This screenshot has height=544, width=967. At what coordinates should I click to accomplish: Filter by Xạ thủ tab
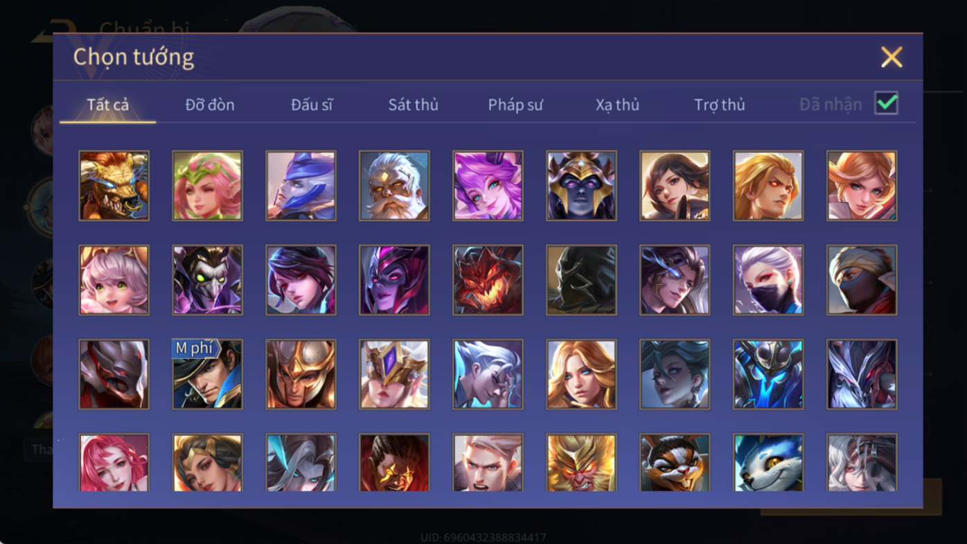pos(617,105)
